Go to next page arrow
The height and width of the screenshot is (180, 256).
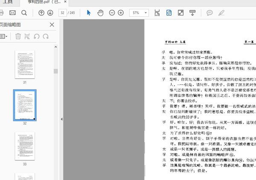click(x=50, y=13)
